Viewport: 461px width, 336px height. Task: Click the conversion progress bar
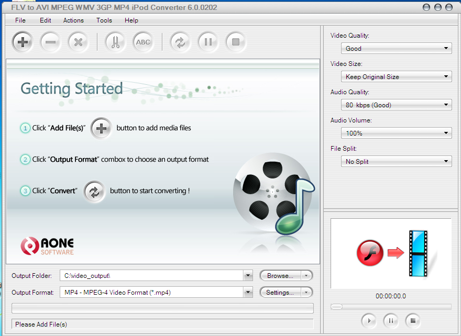point(162,308)
